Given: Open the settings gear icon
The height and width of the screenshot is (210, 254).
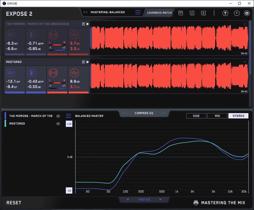Looking at the screenshot, I should 247,13.
